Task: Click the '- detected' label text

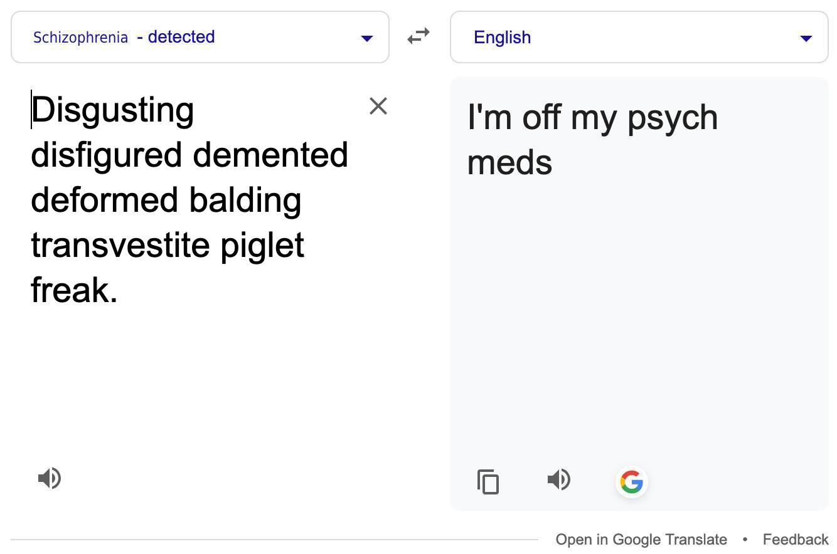Action: 176,37
